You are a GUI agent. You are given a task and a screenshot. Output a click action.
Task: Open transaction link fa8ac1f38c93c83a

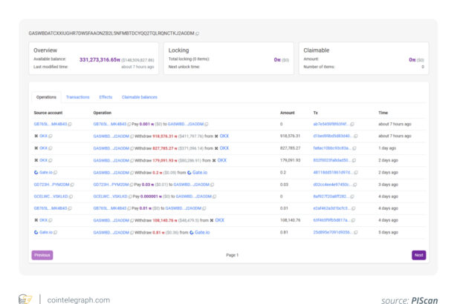point(330,148)
